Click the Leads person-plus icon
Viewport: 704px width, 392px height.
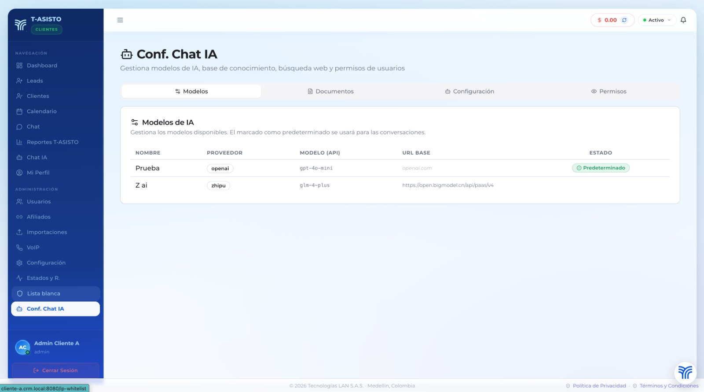(19, 81)
